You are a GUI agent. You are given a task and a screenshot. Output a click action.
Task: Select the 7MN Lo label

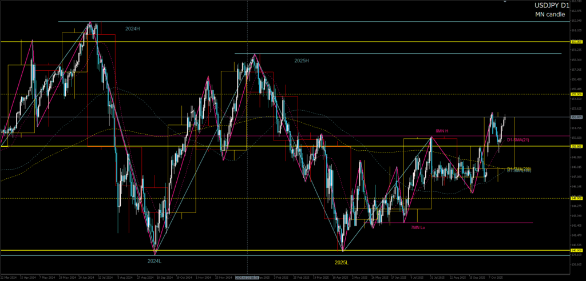[x=418, y=227]
